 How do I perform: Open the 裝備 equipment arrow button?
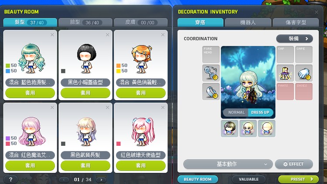294,39
